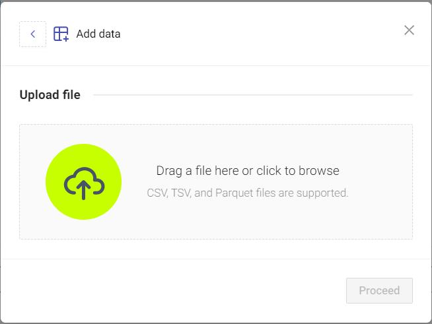Click the divider line beside 'Upload file'
Screen dimensions: 432x324
point(253,95)
